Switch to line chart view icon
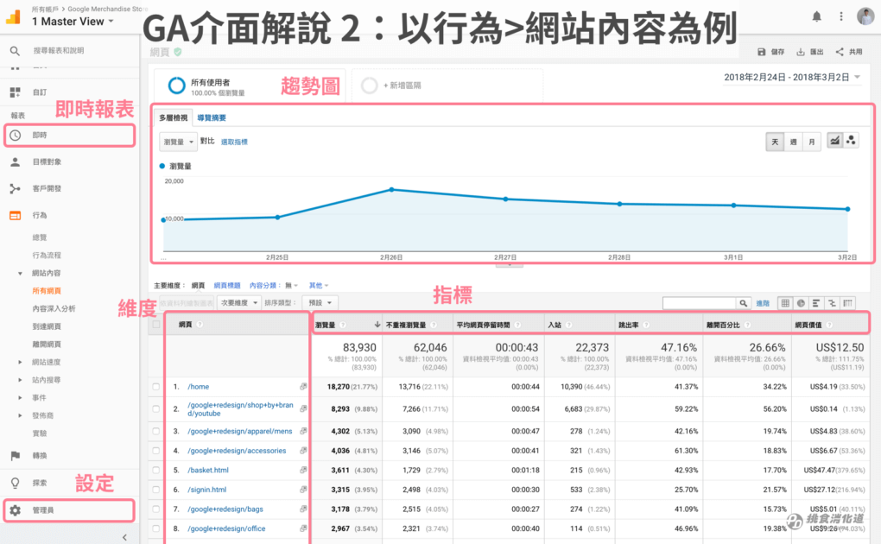This screenshot has width=881, height=544. click(x=834, y=141)
